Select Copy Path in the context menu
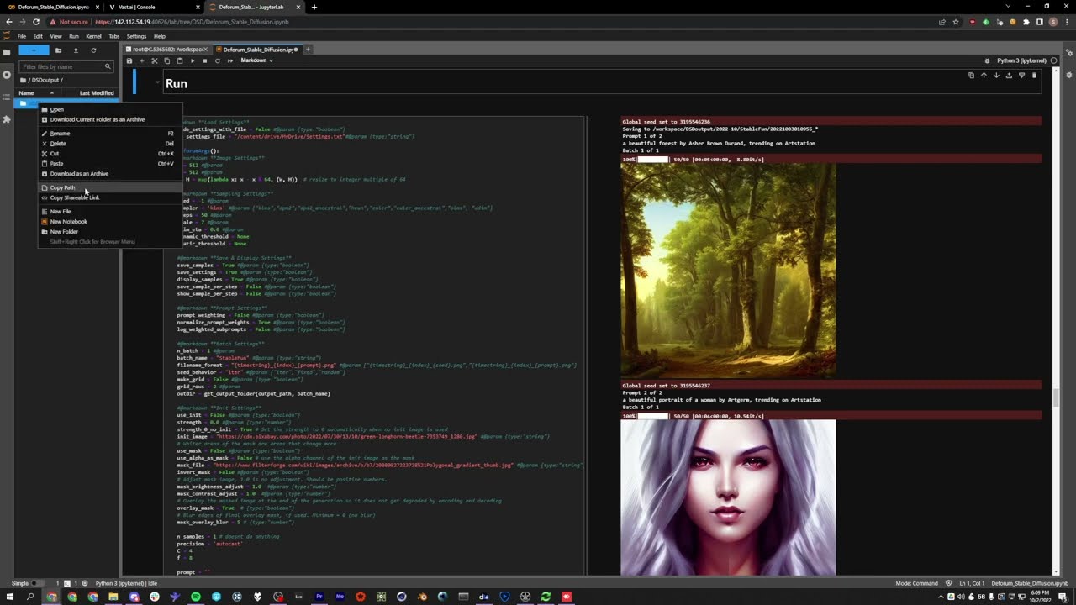This screenshot has height=605, width=1076. (x=110, y=187)
